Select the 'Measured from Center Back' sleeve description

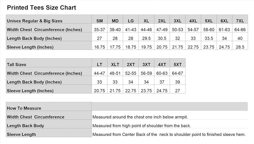click(x=169, y=135)
